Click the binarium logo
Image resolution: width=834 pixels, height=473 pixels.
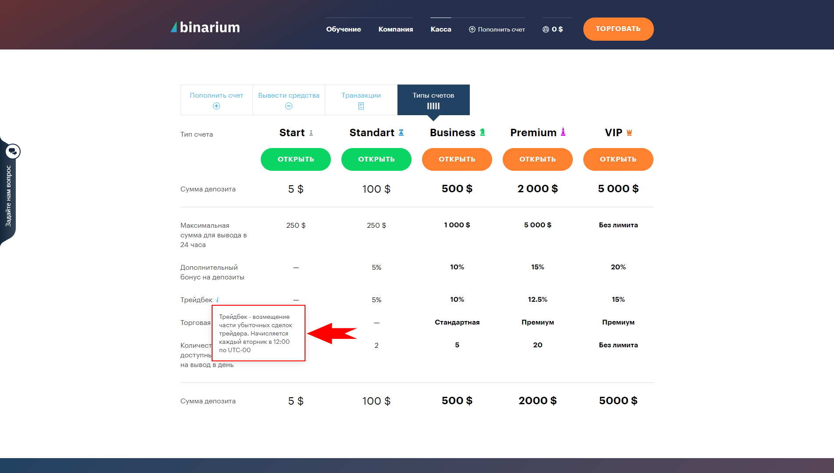pyautogui.click(x=205, y=28)
